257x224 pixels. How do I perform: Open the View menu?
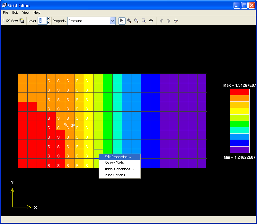tap(26, 12)
